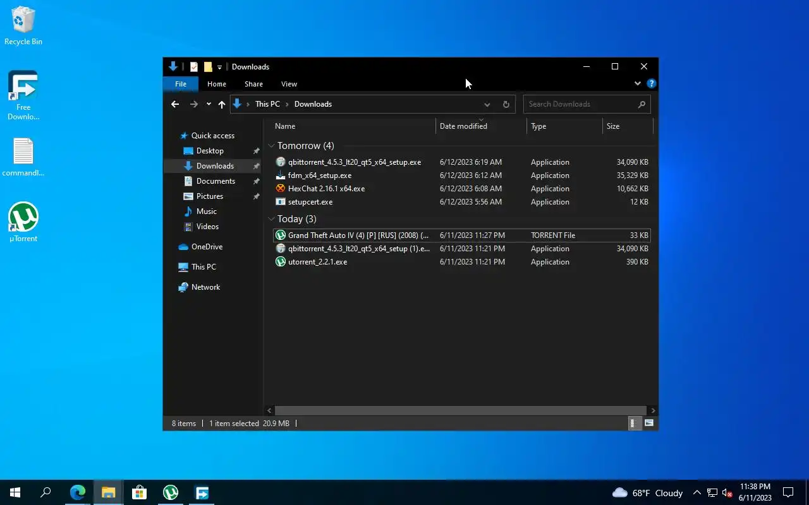Open taskbar Search

46,492
